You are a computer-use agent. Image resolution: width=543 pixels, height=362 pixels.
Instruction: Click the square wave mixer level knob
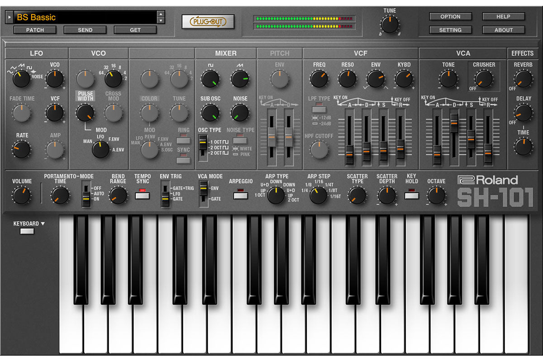[x=210, y=79]
